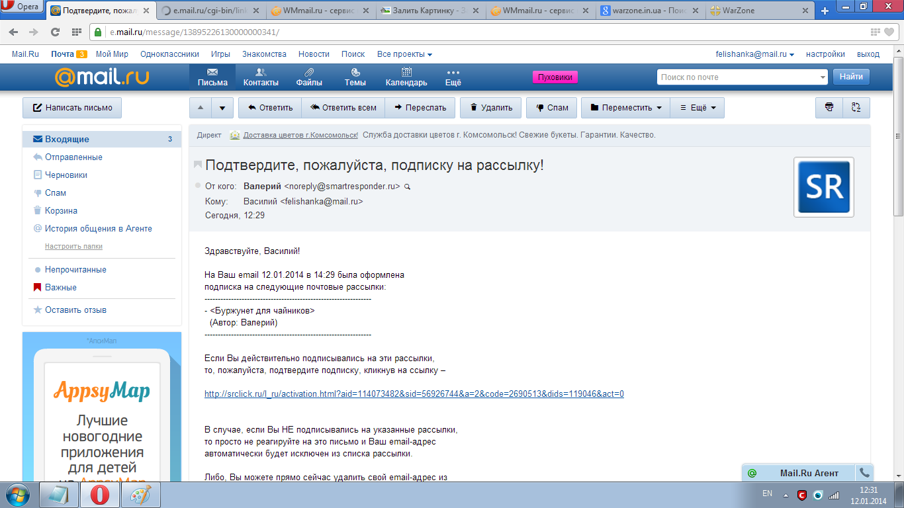Click Найти search button
The height and width of the screenshot is (508, 904).
point(851,77)
